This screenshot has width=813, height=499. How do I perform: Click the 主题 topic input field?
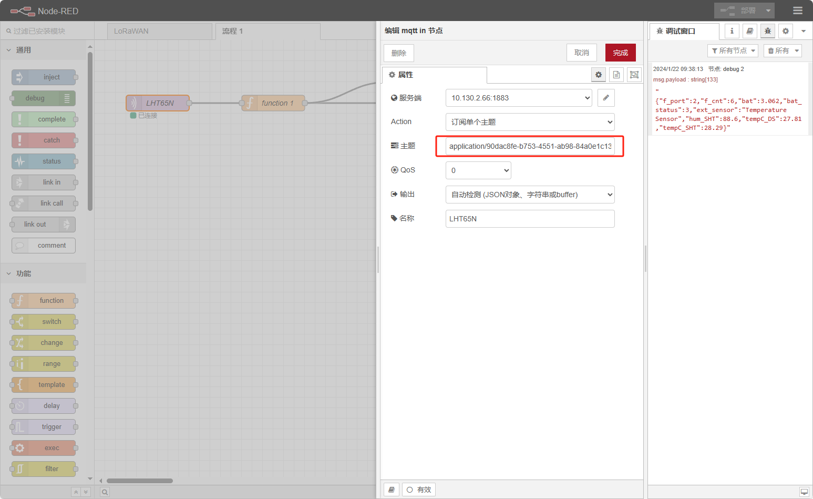[530, 146]
